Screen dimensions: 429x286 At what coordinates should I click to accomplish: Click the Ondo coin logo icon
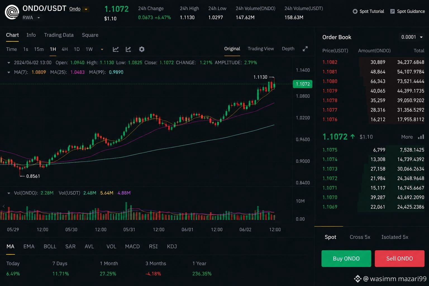pyautogui.click(x=12, y=12)
